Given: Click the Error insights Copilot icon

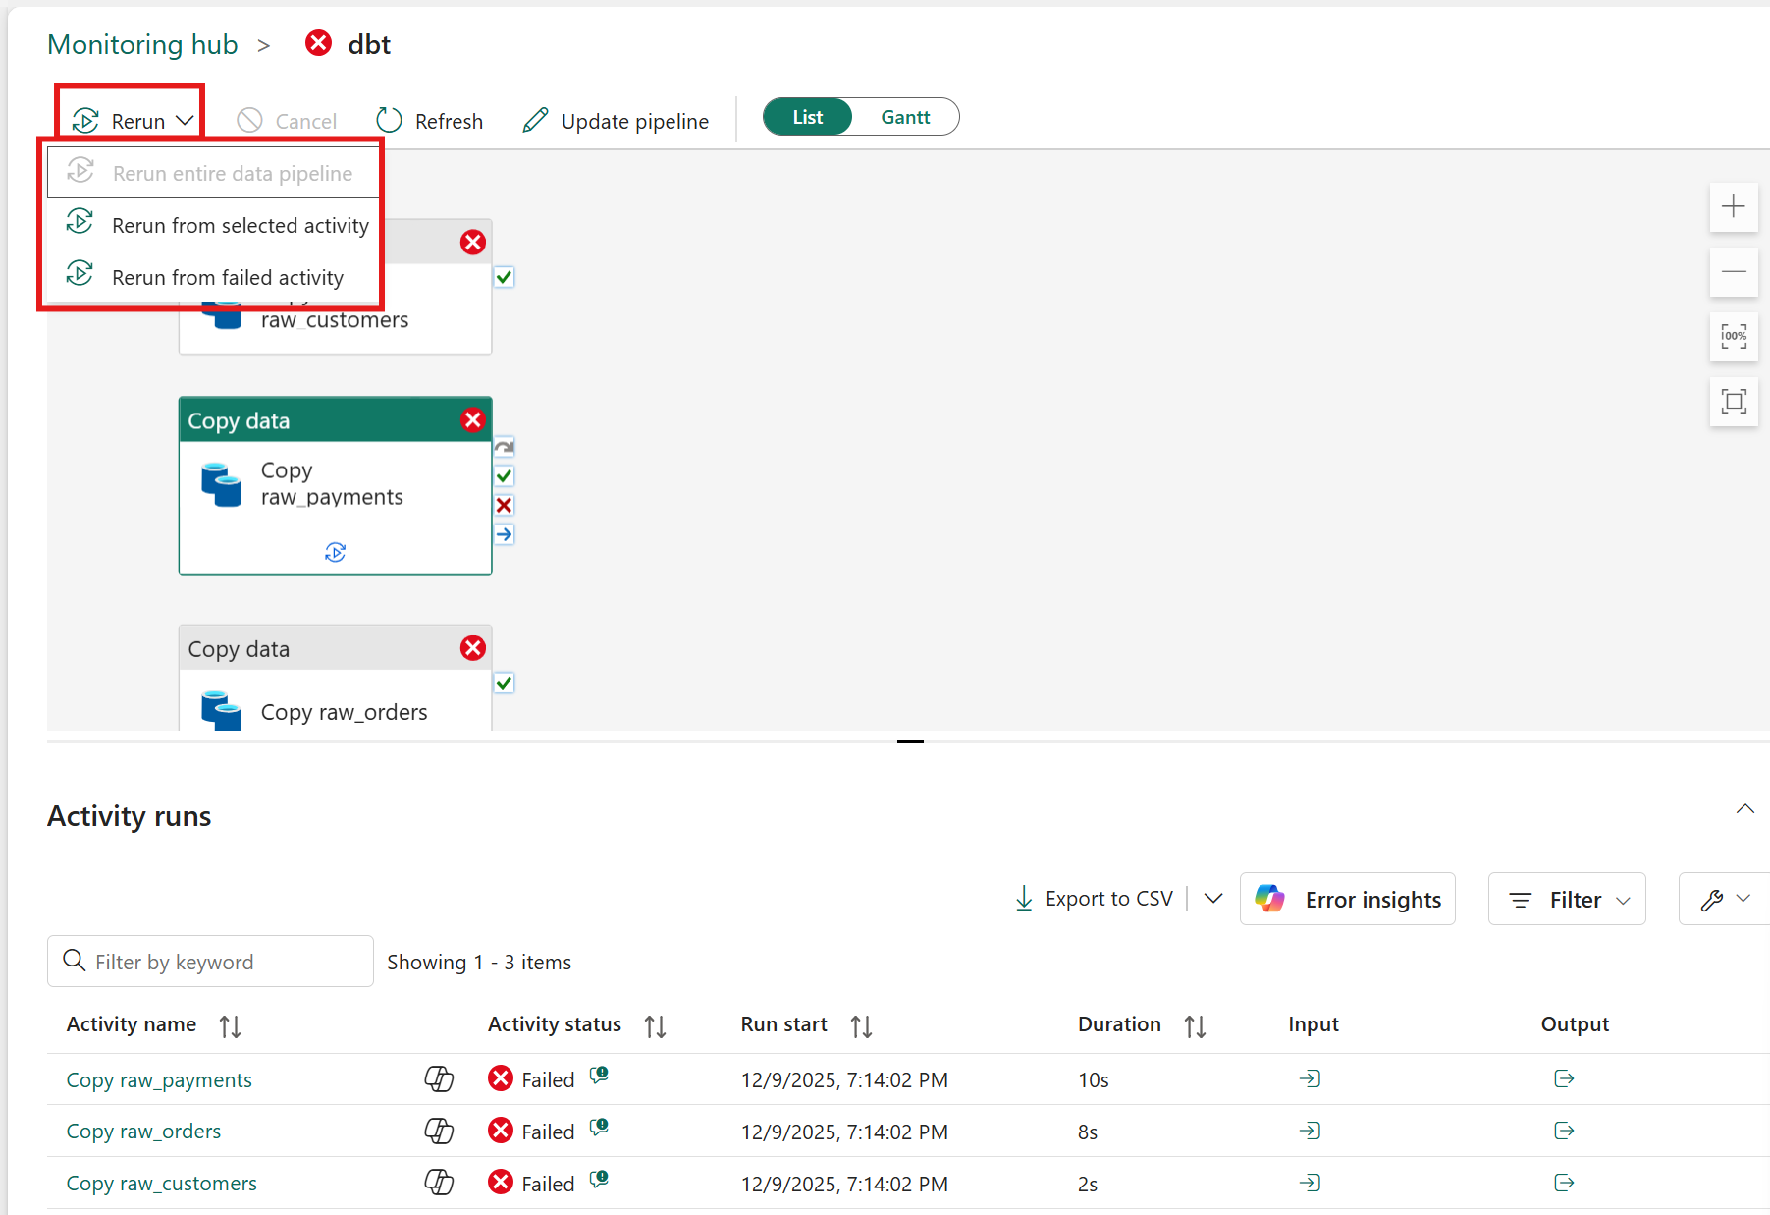Looking at the screenshot, I should (1269, 899).
